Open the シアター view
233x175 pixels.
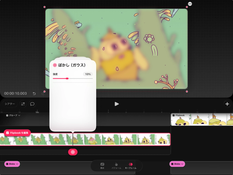point(10,104)
